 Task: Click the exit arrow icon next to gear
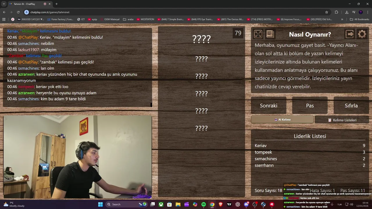(x=350, y=34)
